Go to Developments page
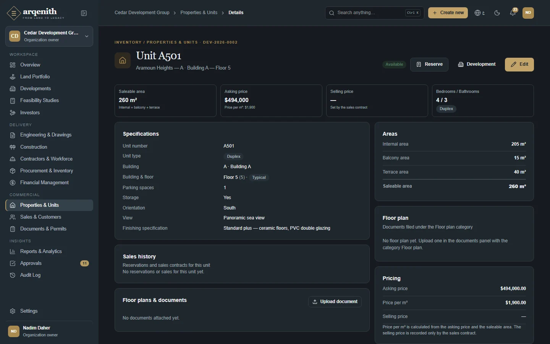 pyautogui.click(x=49, y=89)
